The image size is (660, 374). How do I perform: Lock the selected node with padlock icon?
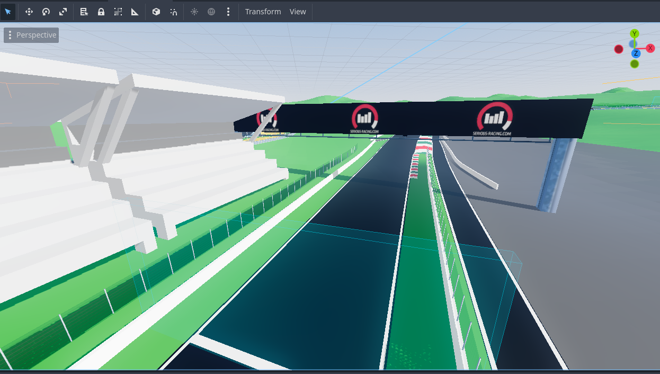(101, 12)
